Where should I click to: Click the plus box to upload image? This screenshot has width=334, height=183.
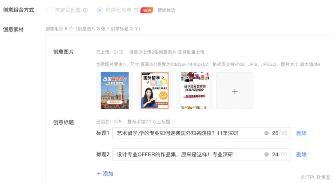coord(235,91)
